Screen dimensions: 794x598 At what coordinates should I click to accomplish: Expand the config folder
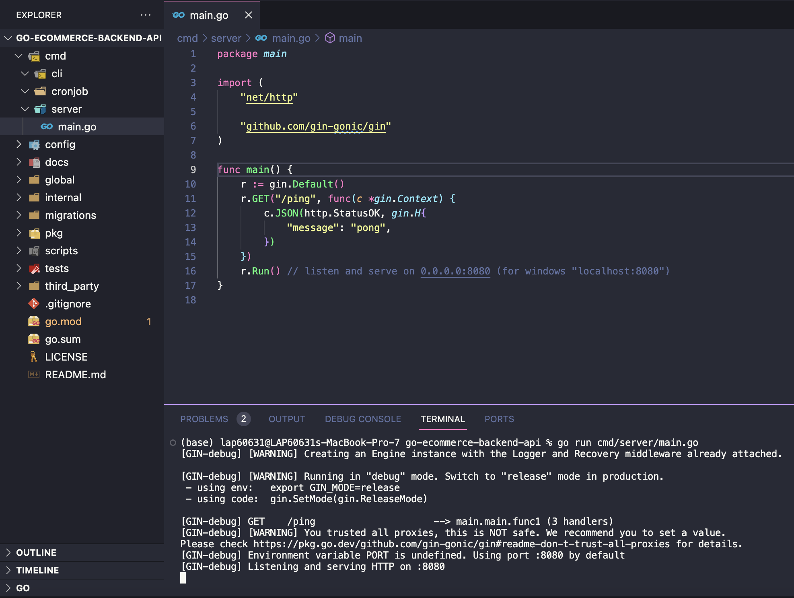19,144
